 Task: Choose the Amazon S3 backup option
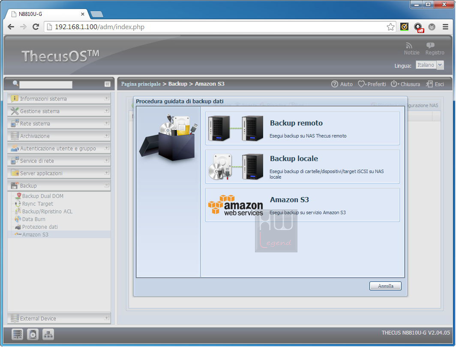pyautogui.click(x=303, y=205)
